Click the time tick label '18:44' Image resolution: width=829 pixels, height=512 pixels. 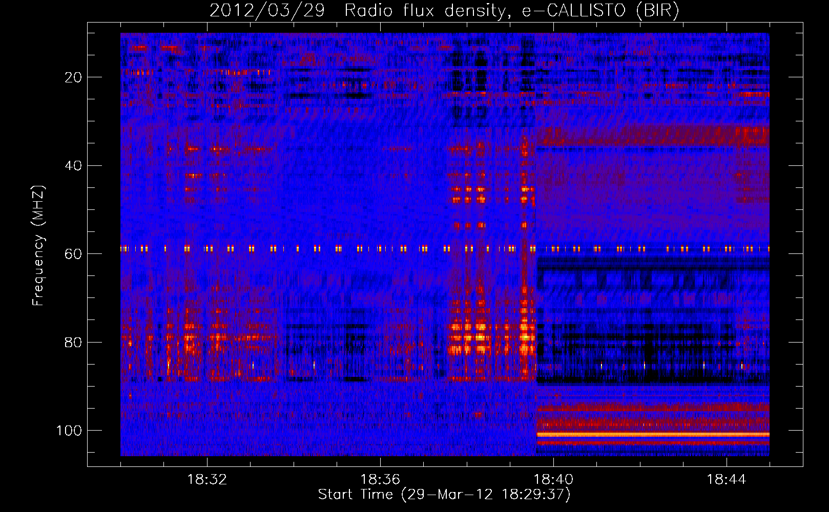pos(727,480)
